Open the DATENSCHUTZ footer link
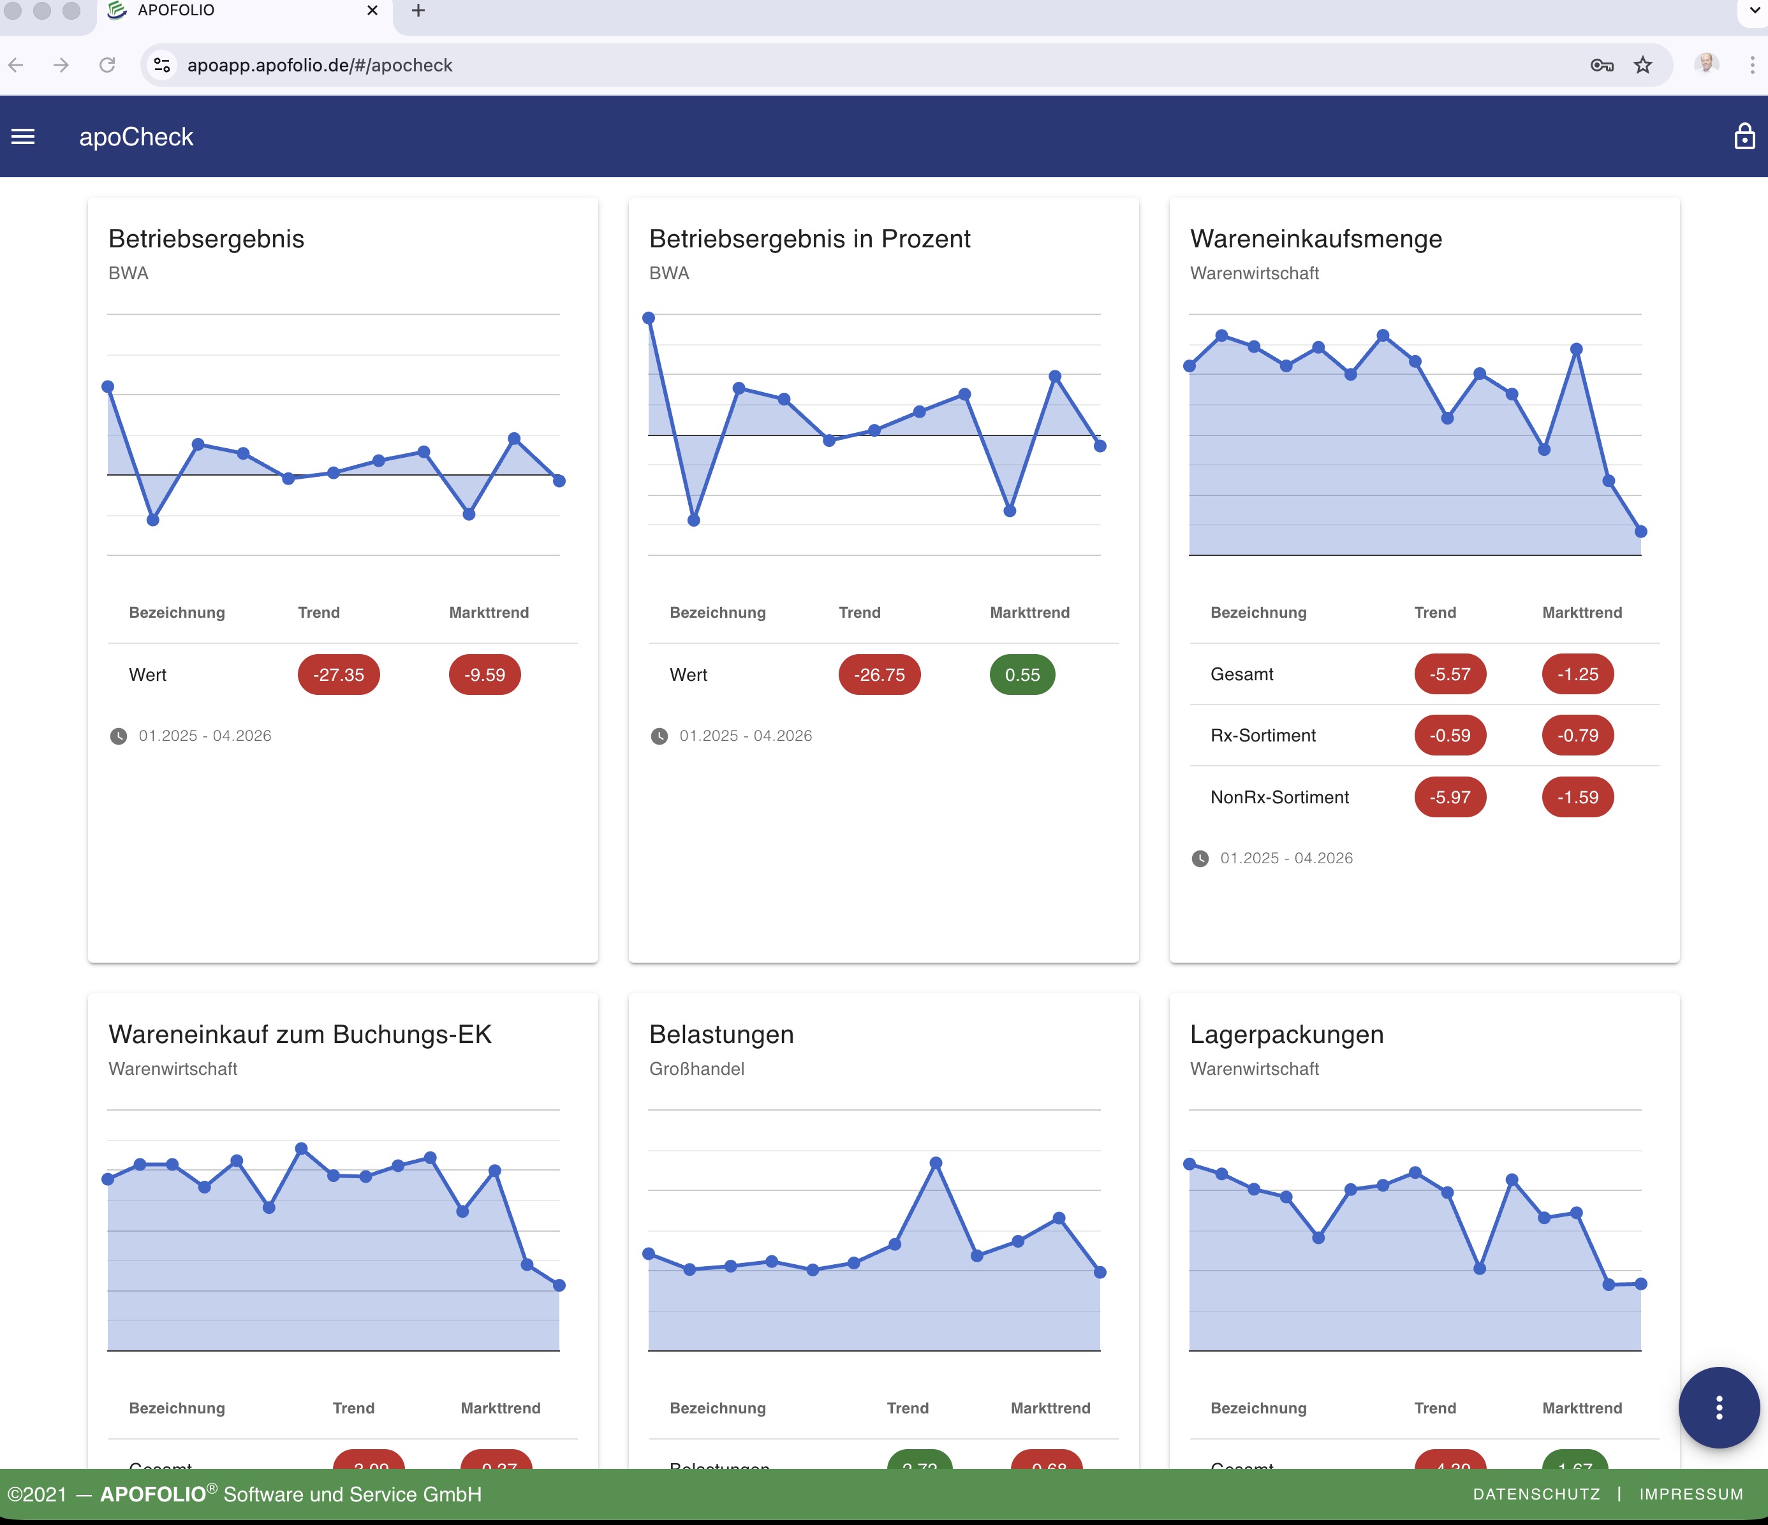 click(1536, 1494)
